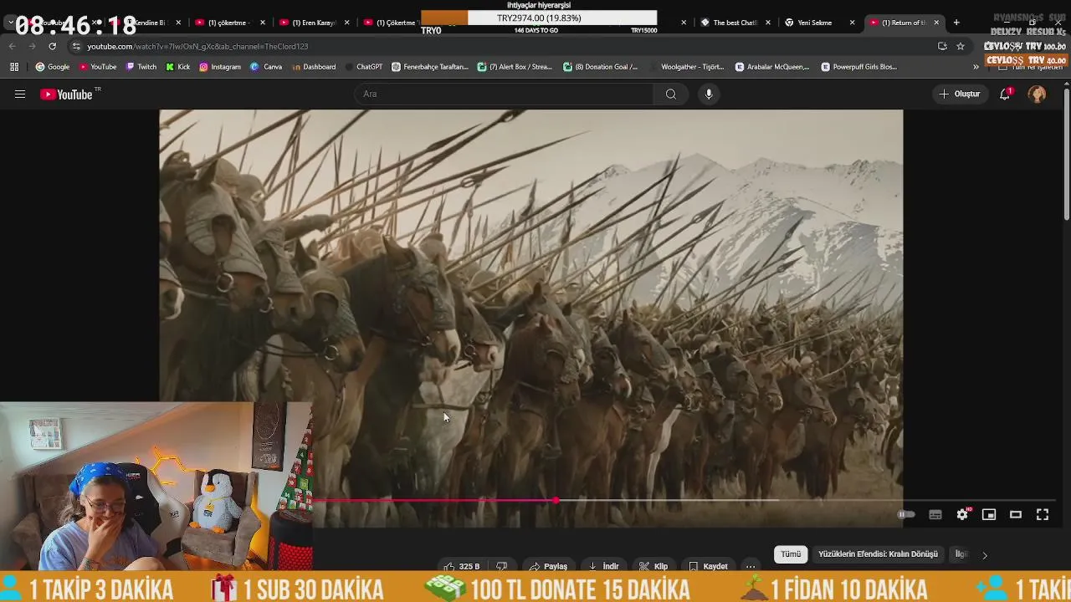
Task: Open more actions three-dot menu
Action: (x=751, y=566)
